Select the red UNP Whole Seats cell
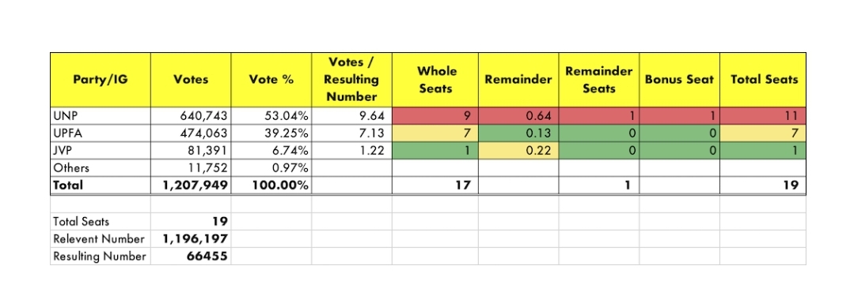854x296 pixels. coord(435,115)
